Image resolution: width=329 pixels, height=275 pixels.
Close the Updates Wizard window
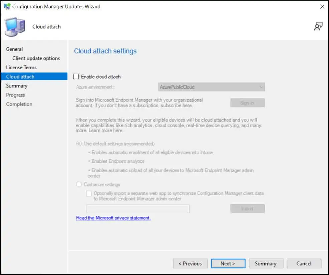pyautogui.click(x=322, y=7)
